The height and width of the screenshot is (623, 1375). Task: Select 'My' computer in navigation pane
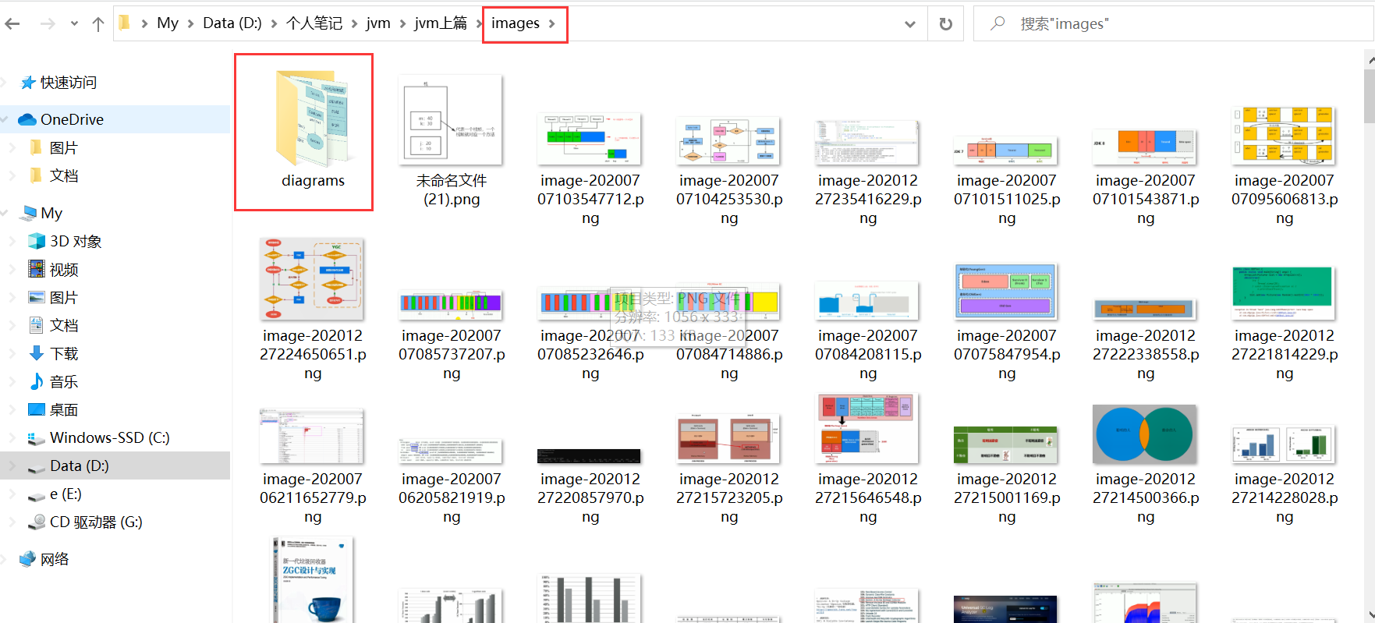(x=51, y=214)
